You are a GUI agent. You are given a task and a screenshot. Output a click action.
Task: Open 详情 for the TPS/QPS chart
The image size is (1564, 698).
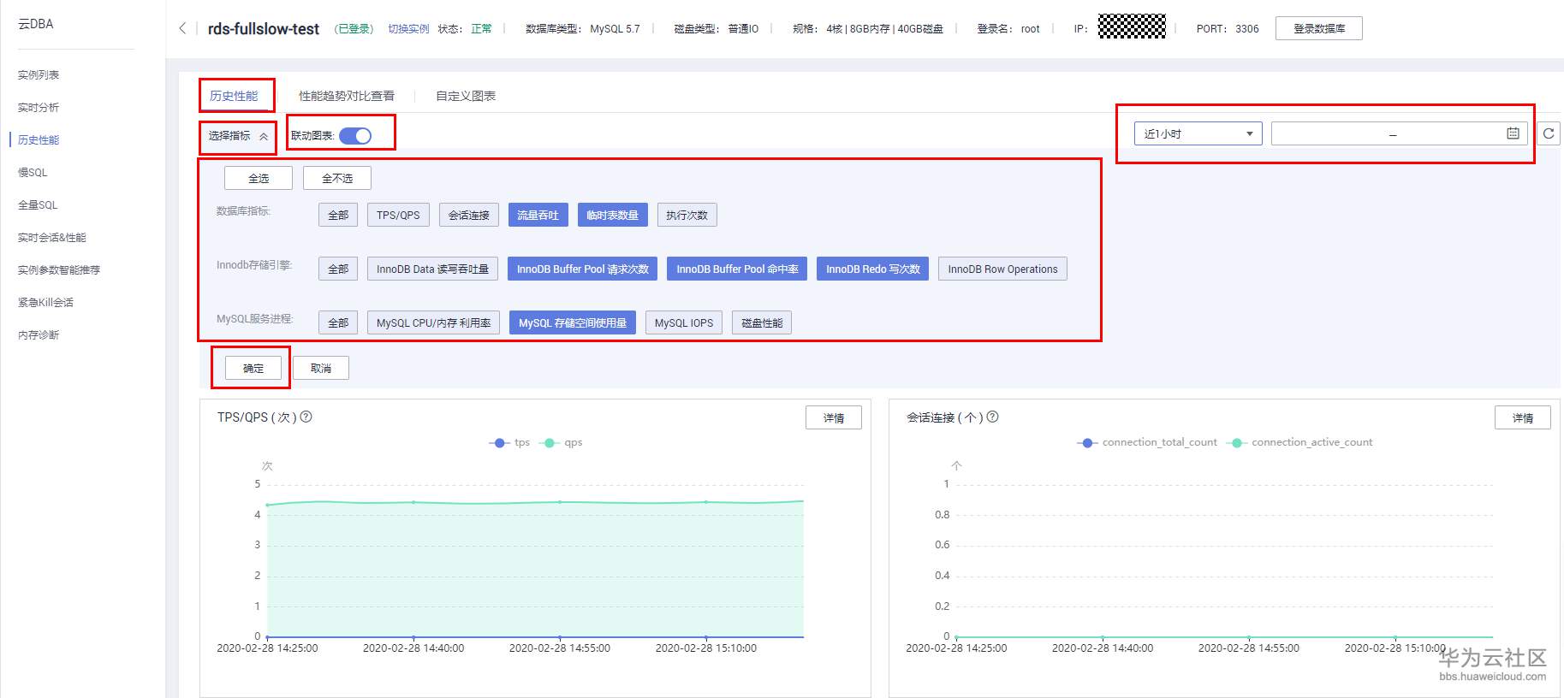point(834,417)
